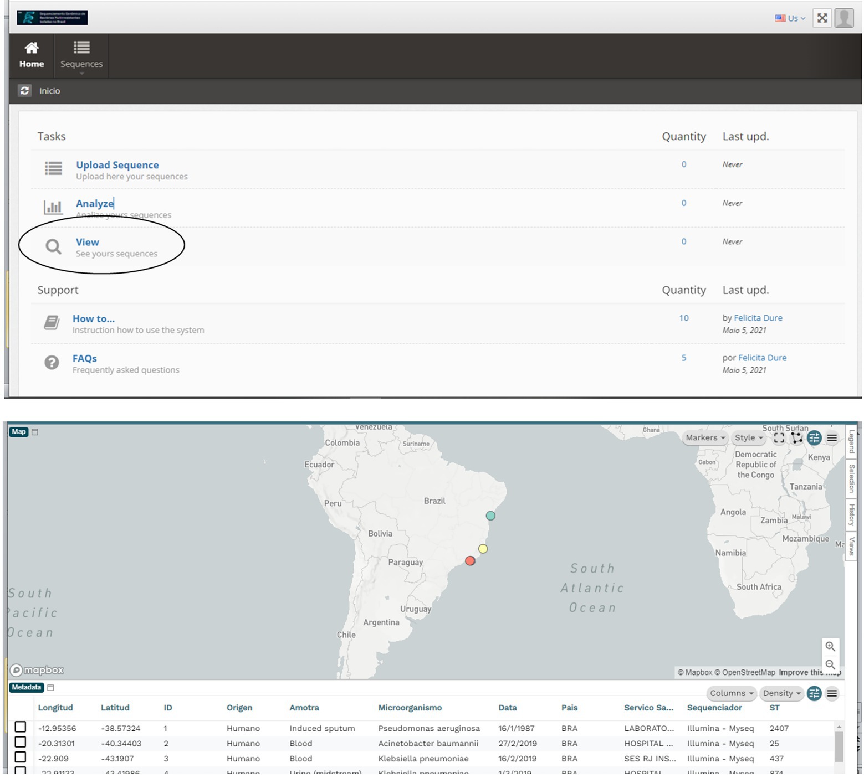
Task: Open Felicita Dure author link in How to row
Action: tap(758, 318)
